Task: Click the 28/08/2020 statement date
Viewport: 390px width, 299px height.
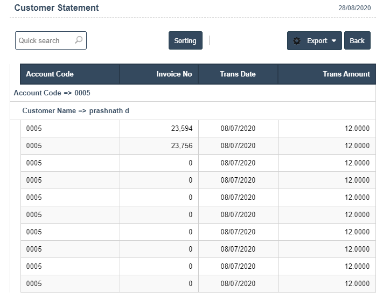Action: pos(354,8)
